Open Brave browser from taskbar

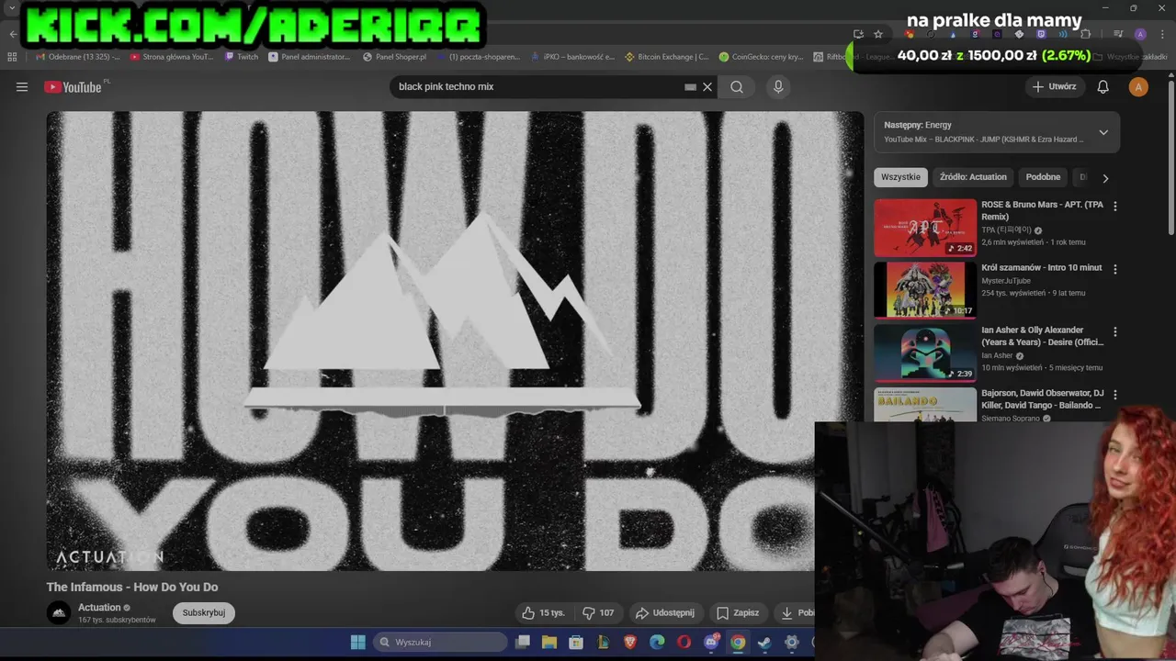pyautogui.click(x=630, y=642)
